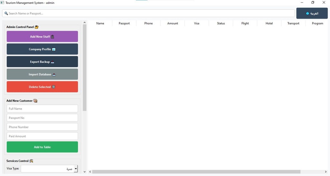Image resolution: width=330 pixels, height=176 pixels.
Task: Click the Passport No input field
Action: tap(42, 118)
